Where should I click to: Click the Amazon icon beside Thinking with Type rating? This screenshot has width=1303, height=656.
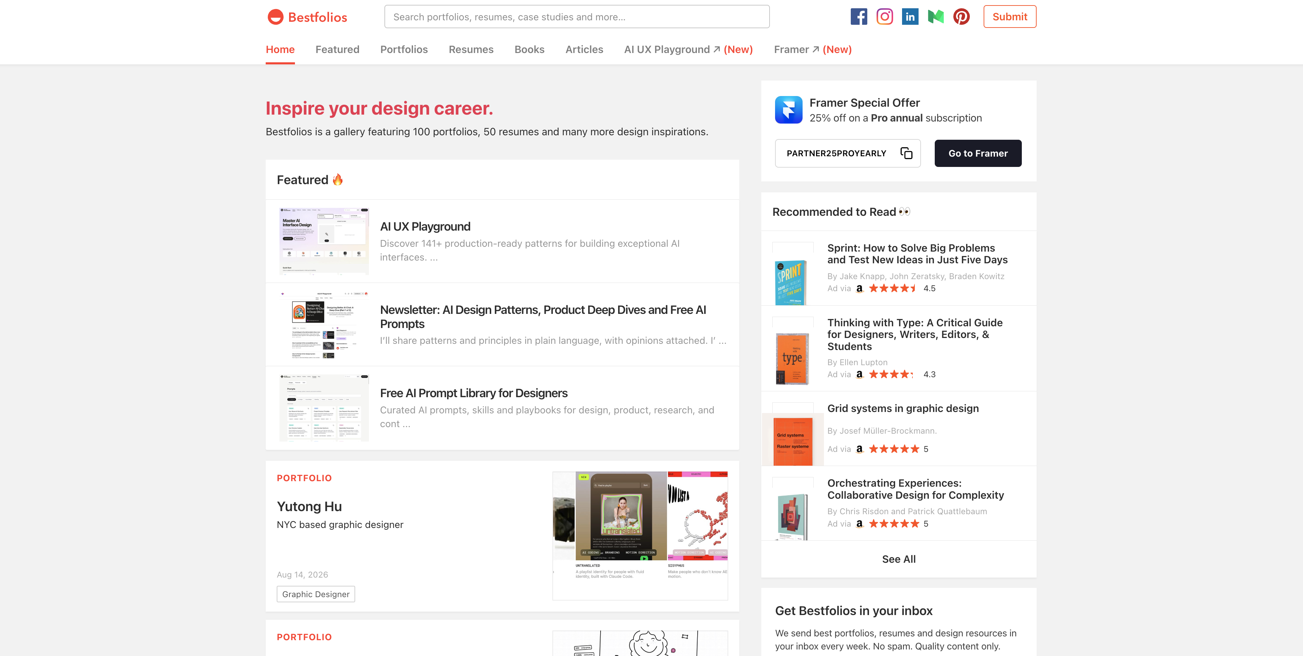tap(859, 374)
